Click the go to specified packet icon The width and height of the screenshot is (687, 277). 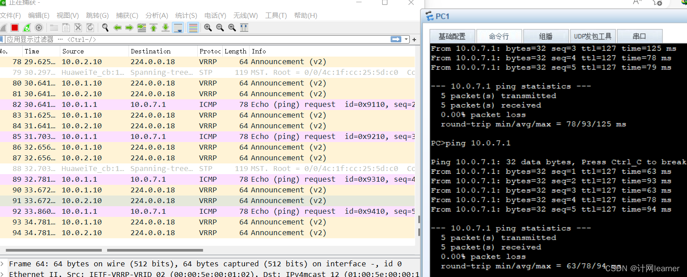[142, 28]
